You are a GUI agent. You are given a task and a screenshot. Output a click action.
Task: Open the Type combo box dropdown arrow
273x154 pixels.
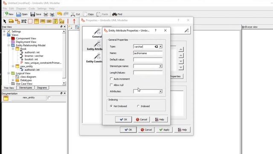(x=160, y=47)
